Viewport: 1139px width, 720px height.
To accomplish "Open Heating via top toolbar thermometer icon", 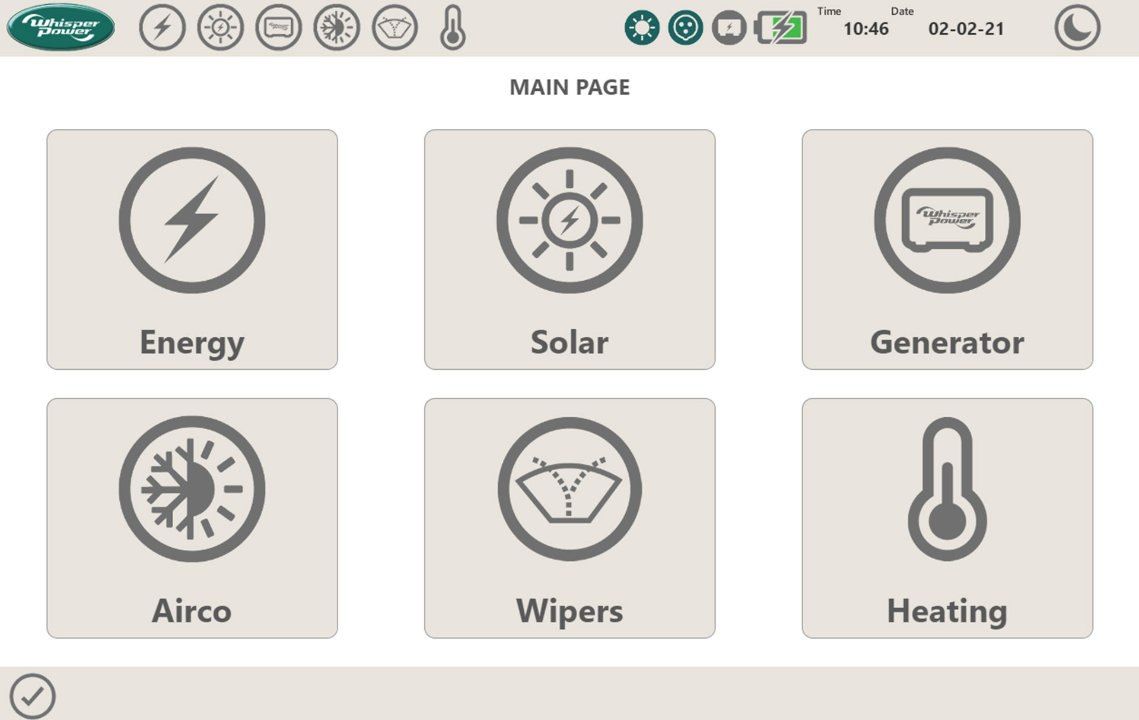I will tap(453, 27).
